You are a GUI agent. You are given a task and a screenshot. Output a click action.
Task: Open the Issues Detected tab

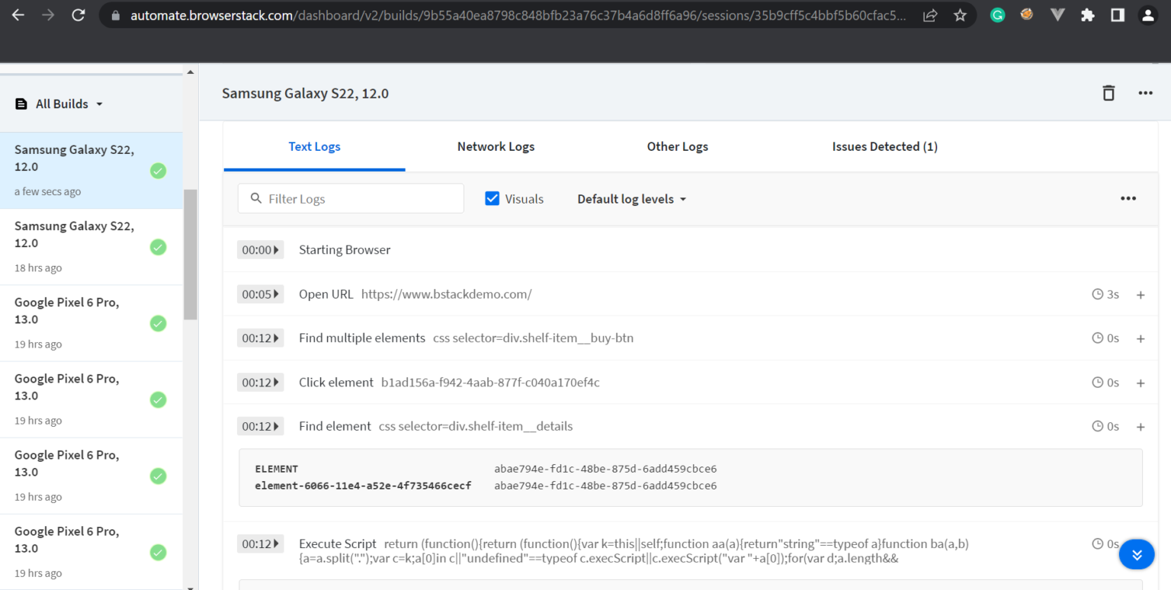(884, 146)
